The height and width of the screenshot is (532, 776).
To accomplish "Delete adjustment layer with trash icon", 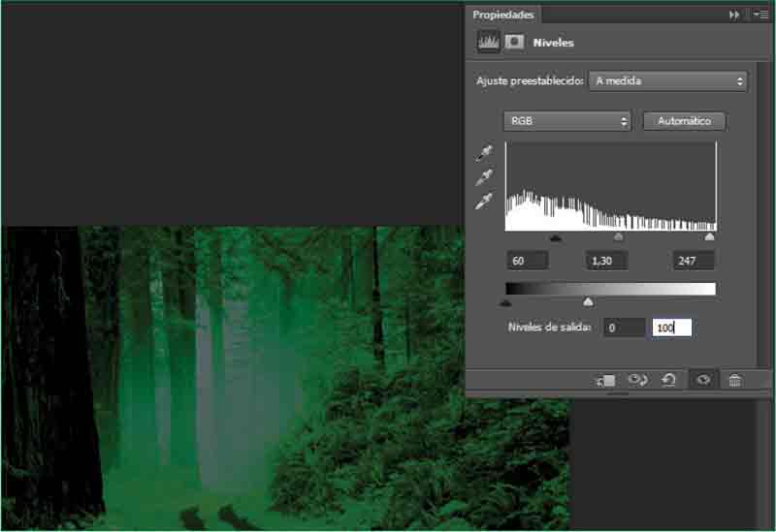I will pyautogui.click(x=735, y=381).
